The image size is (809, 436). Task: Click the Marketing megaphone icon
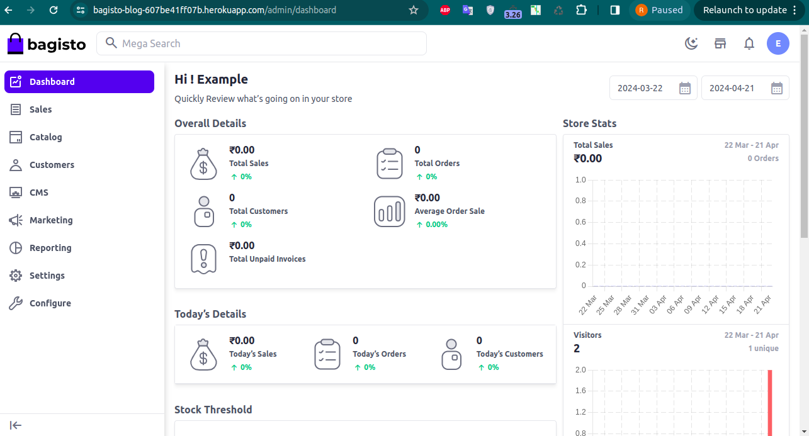coord(16,220)
